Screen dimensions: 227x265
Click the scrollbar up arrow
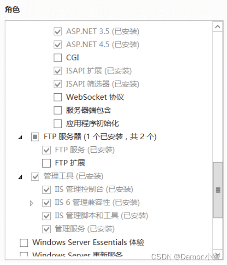(x=218, y=27)
